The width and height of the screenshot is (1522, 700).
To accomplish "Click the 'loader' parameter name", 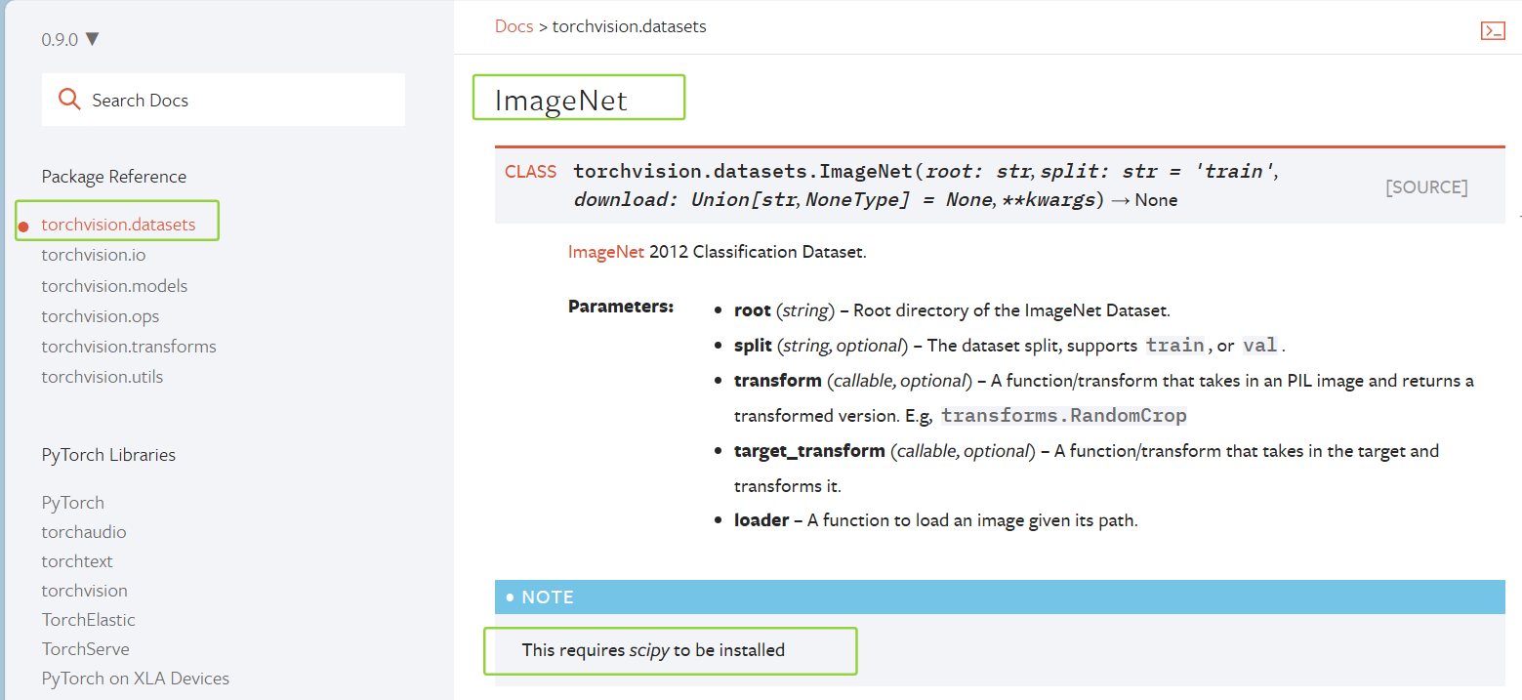I will pyautogui.click(x=761, y=520).
